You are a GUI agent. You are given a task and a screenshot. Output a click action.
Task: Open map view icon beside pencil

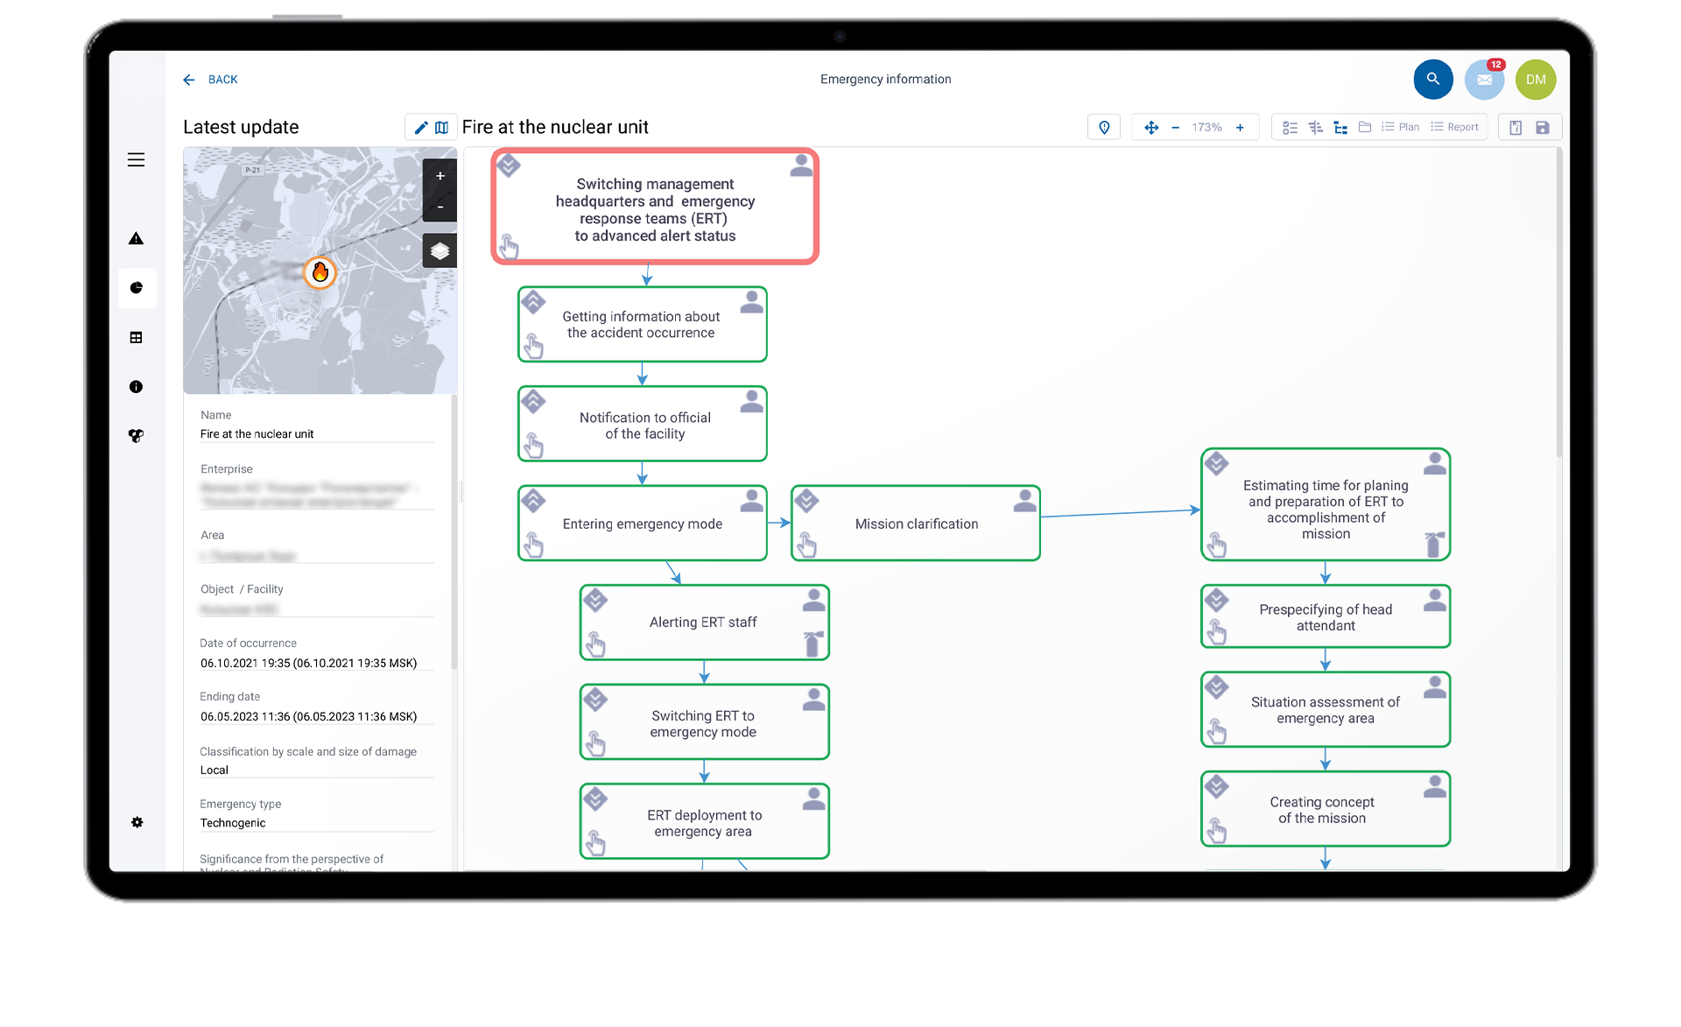click(441, 128)
